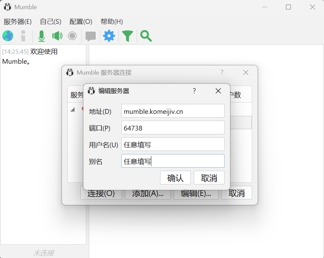Click the 地址(D) address field

point(173,111)
